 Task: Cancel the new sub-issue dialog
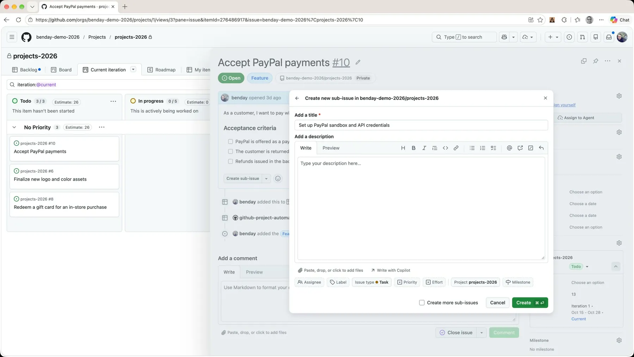(497, 303)
